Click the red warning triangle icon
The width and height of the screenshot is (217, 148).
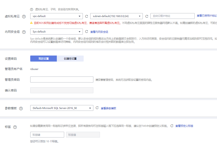tap(31, 23)
